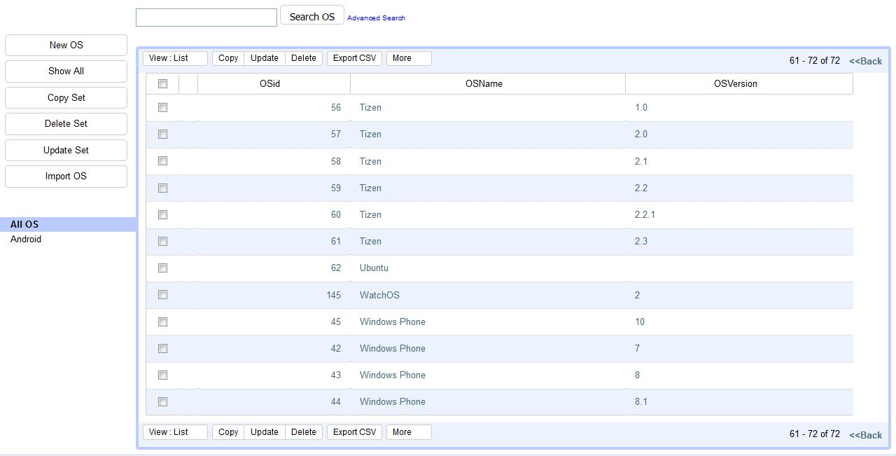Image resolution: width=896 pixels, height=456 pixels.
Task: Click Copy in the top toolbar
Action: coord(228,58)
